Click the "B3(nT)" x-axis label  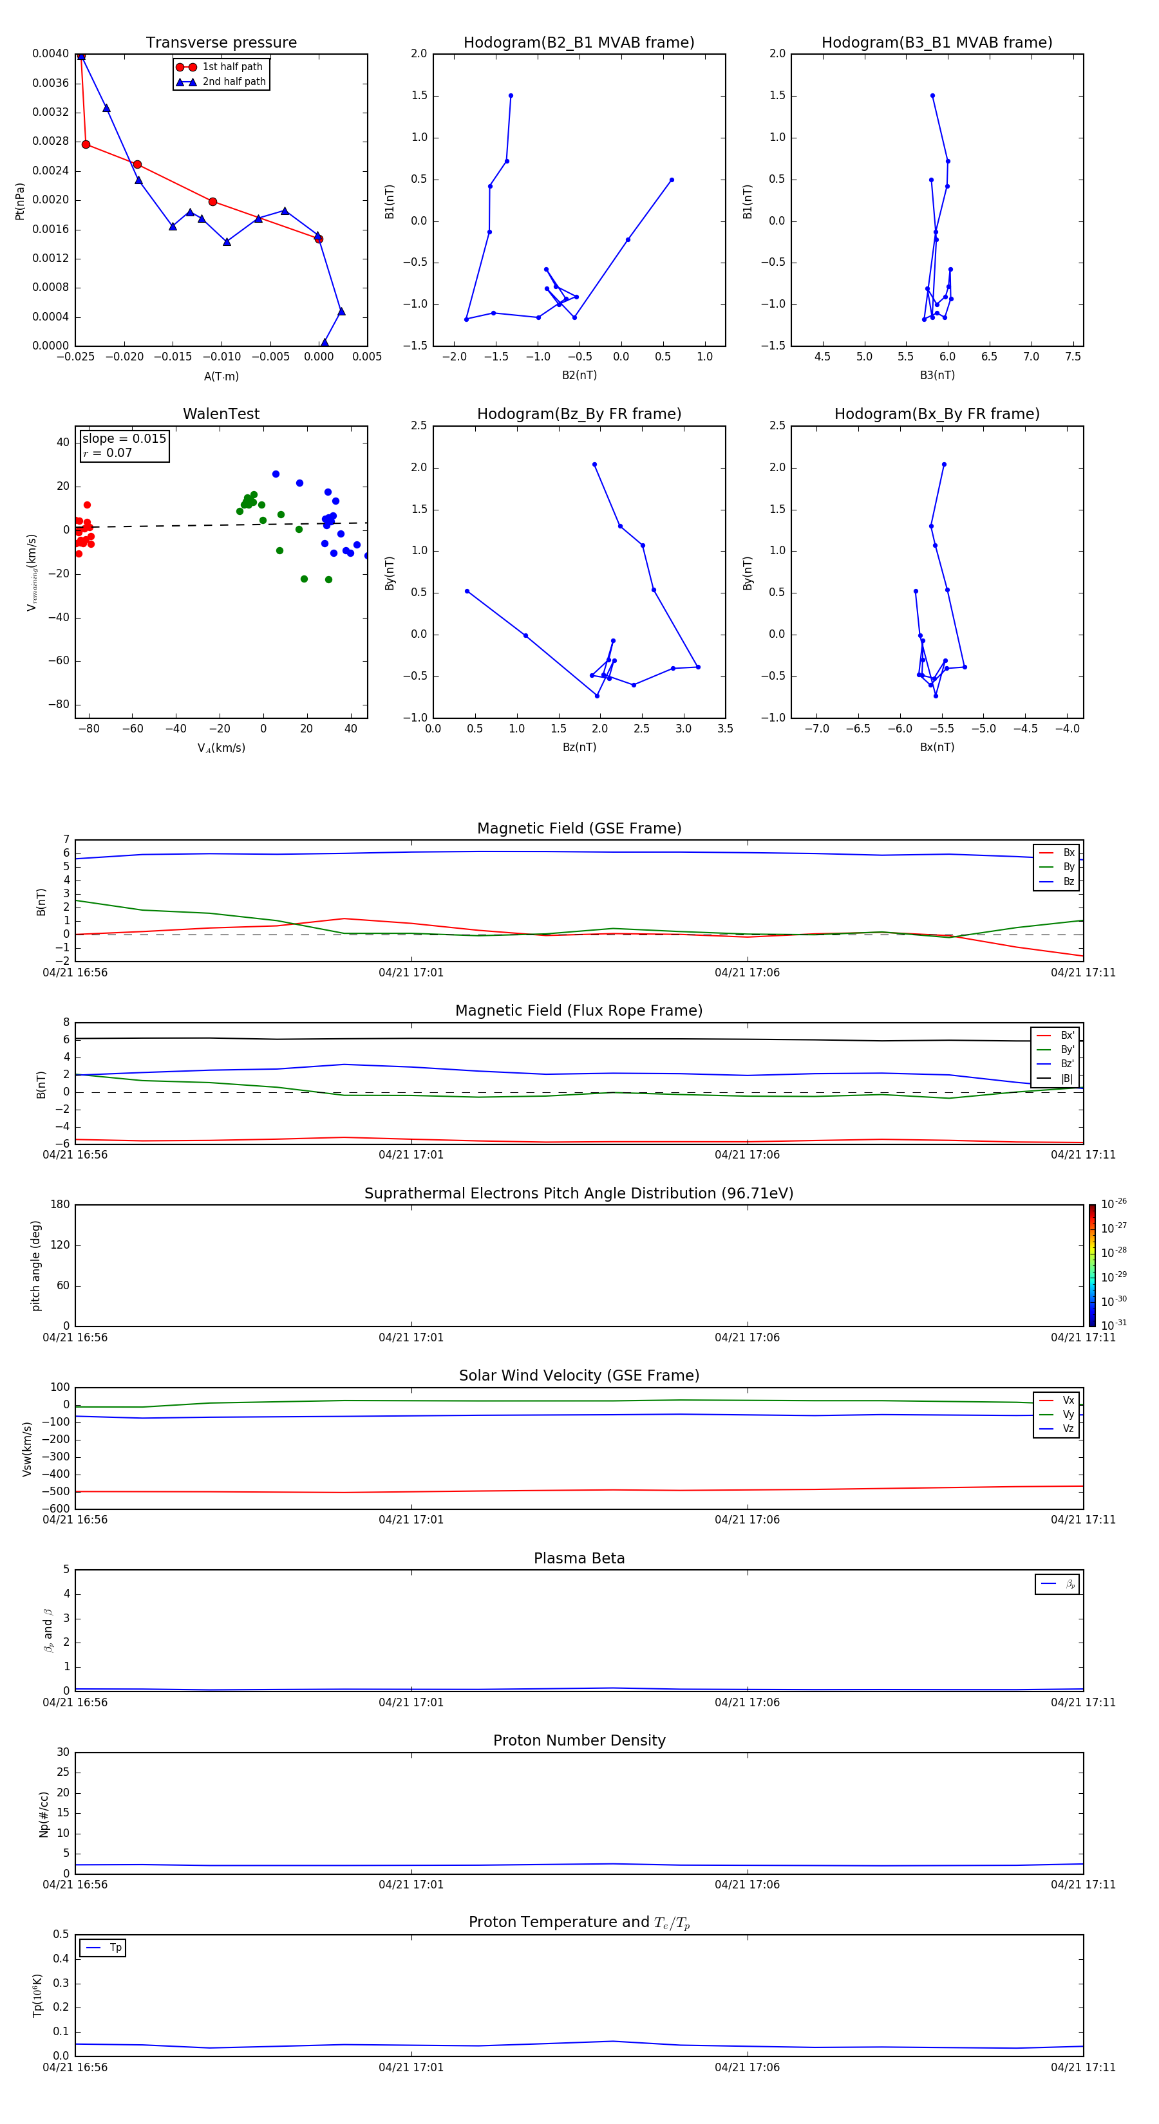click(937, 375)
